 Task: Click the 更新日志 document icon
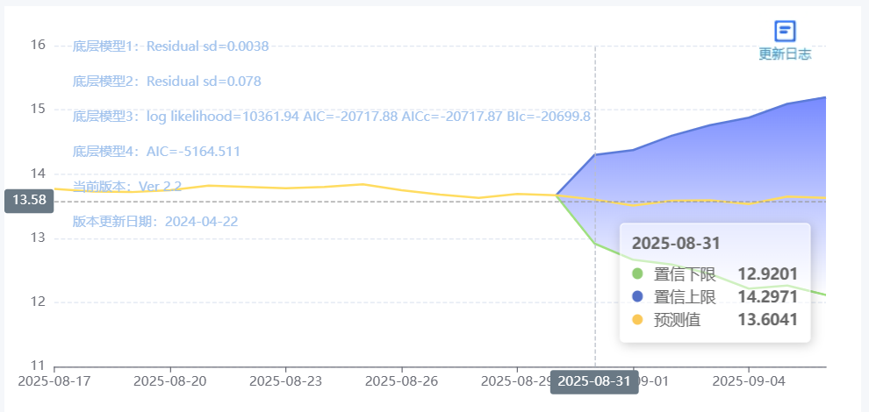[785, 31]
